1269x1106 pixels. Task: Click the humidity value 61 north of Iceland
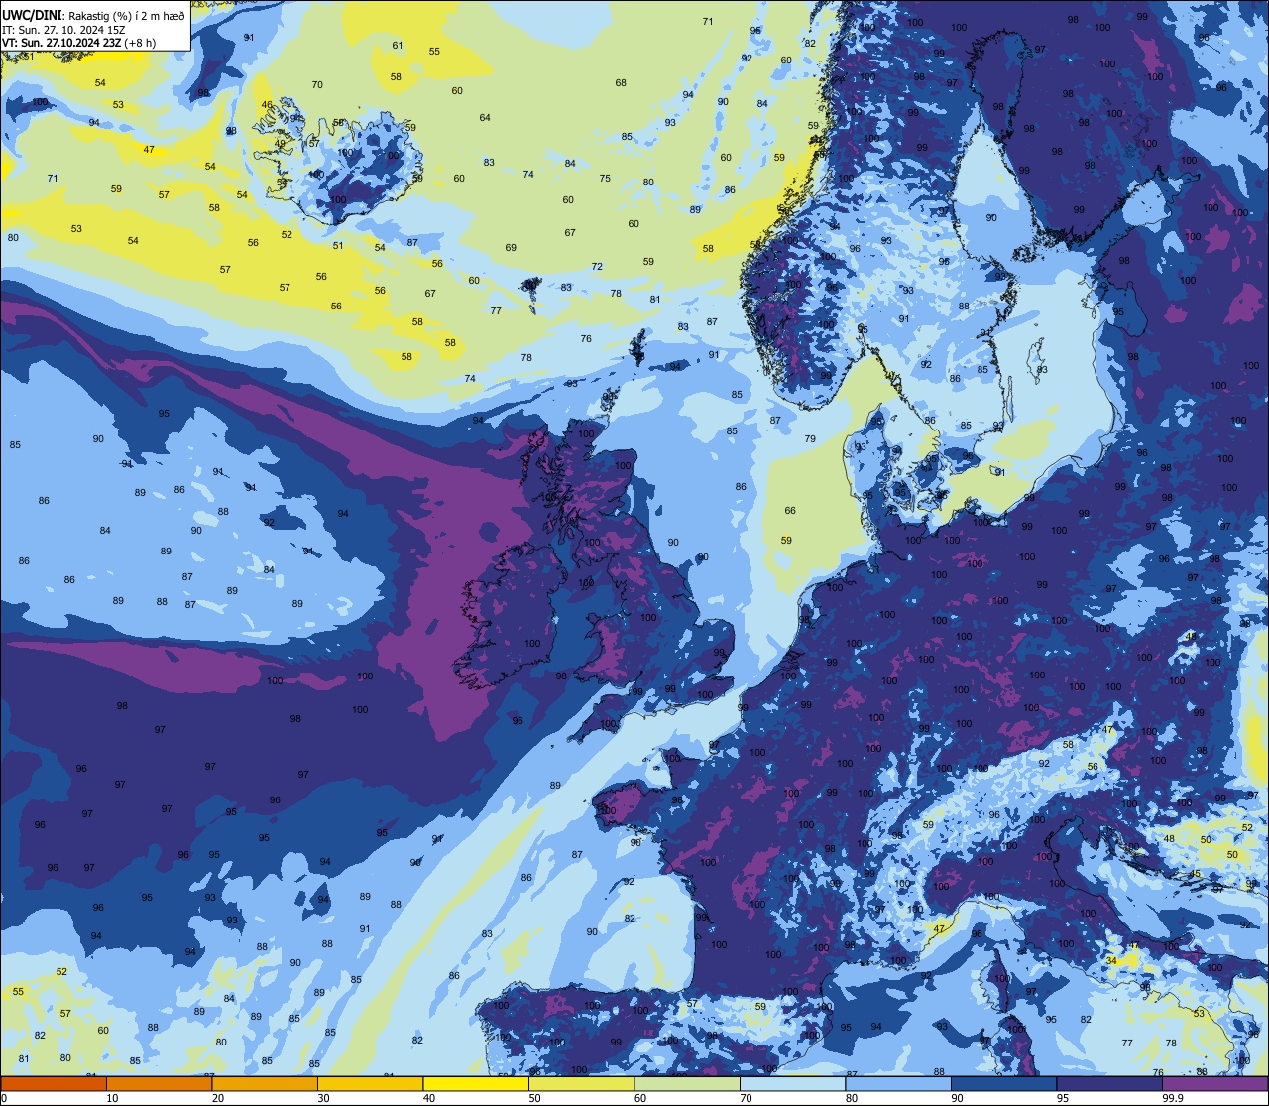[x=398, y=45]
